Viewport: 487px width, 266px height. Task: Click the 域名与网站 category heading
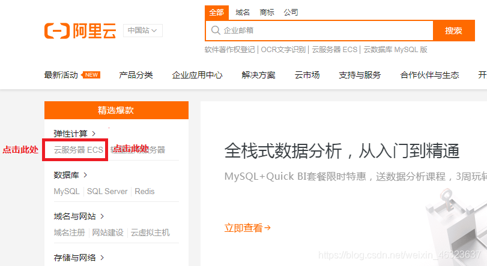pos(74,216)
